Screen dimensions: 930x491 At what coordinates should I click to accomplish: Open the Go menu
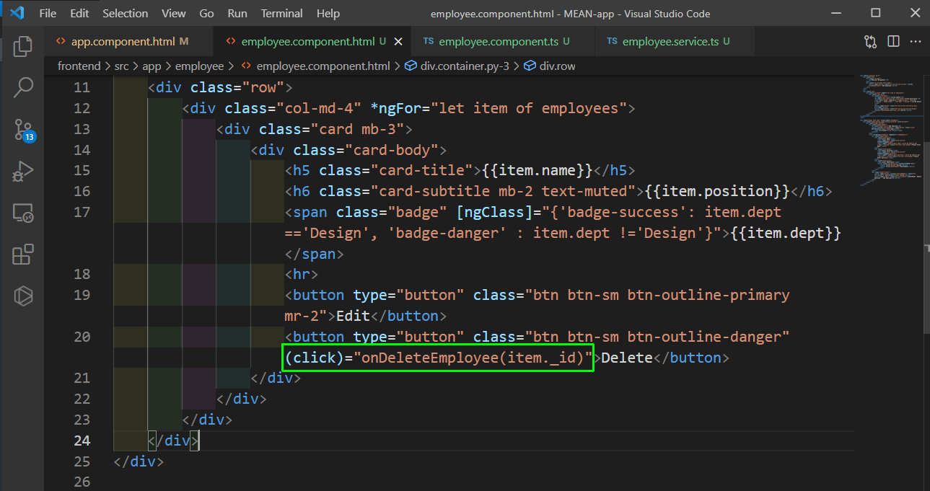[206, 14]
